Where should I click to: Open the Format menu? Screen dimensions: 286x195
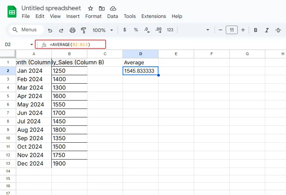93,16
